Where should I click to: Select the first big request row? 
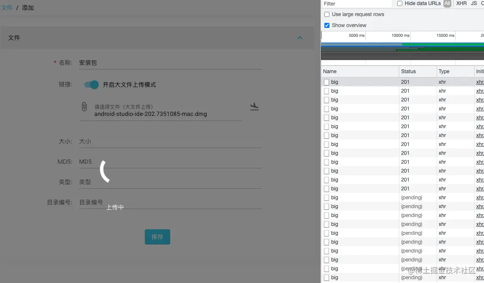click(403, 82)
